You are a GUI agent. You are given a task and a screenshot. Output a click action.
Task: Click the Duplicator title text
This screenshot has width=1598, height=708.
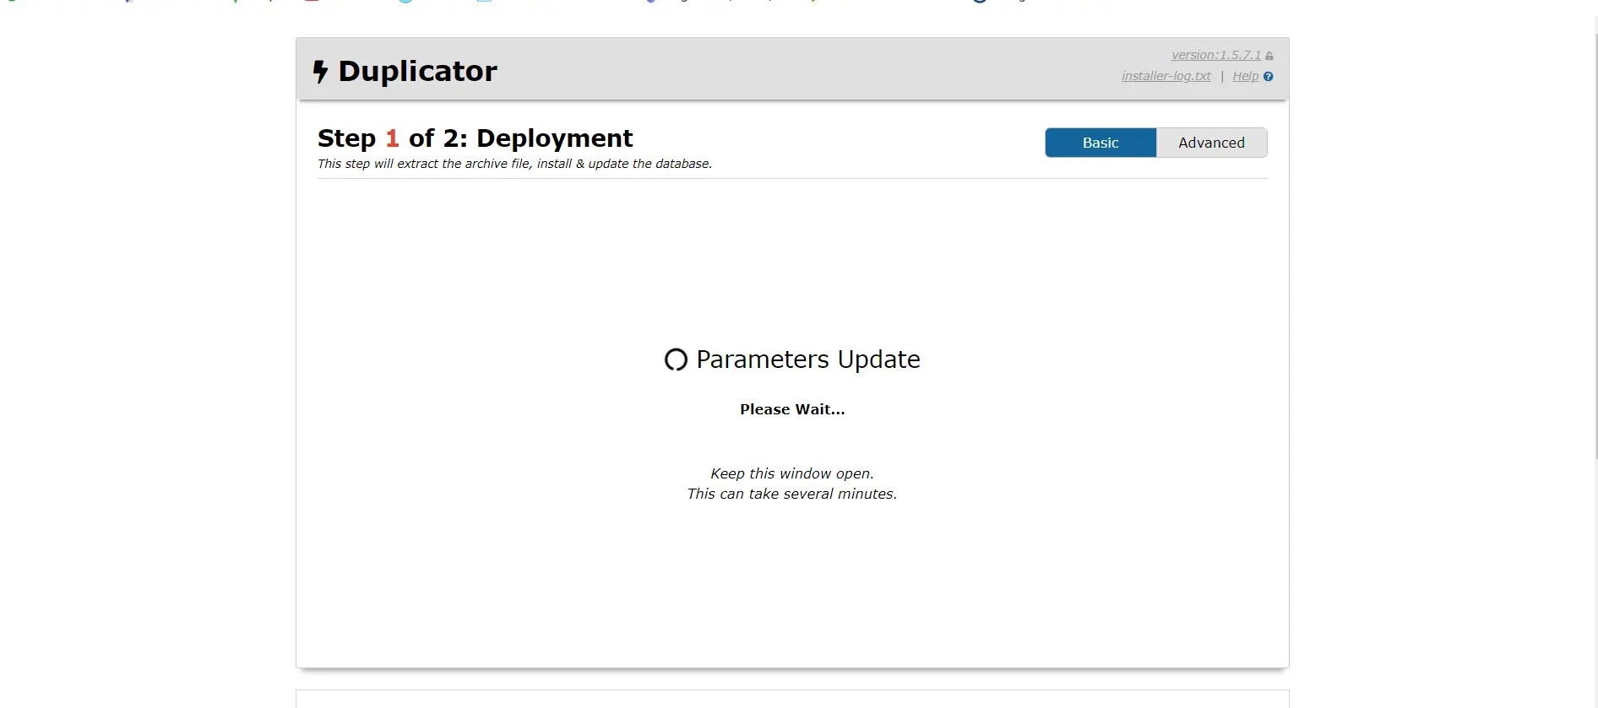(x=417, y=71)
